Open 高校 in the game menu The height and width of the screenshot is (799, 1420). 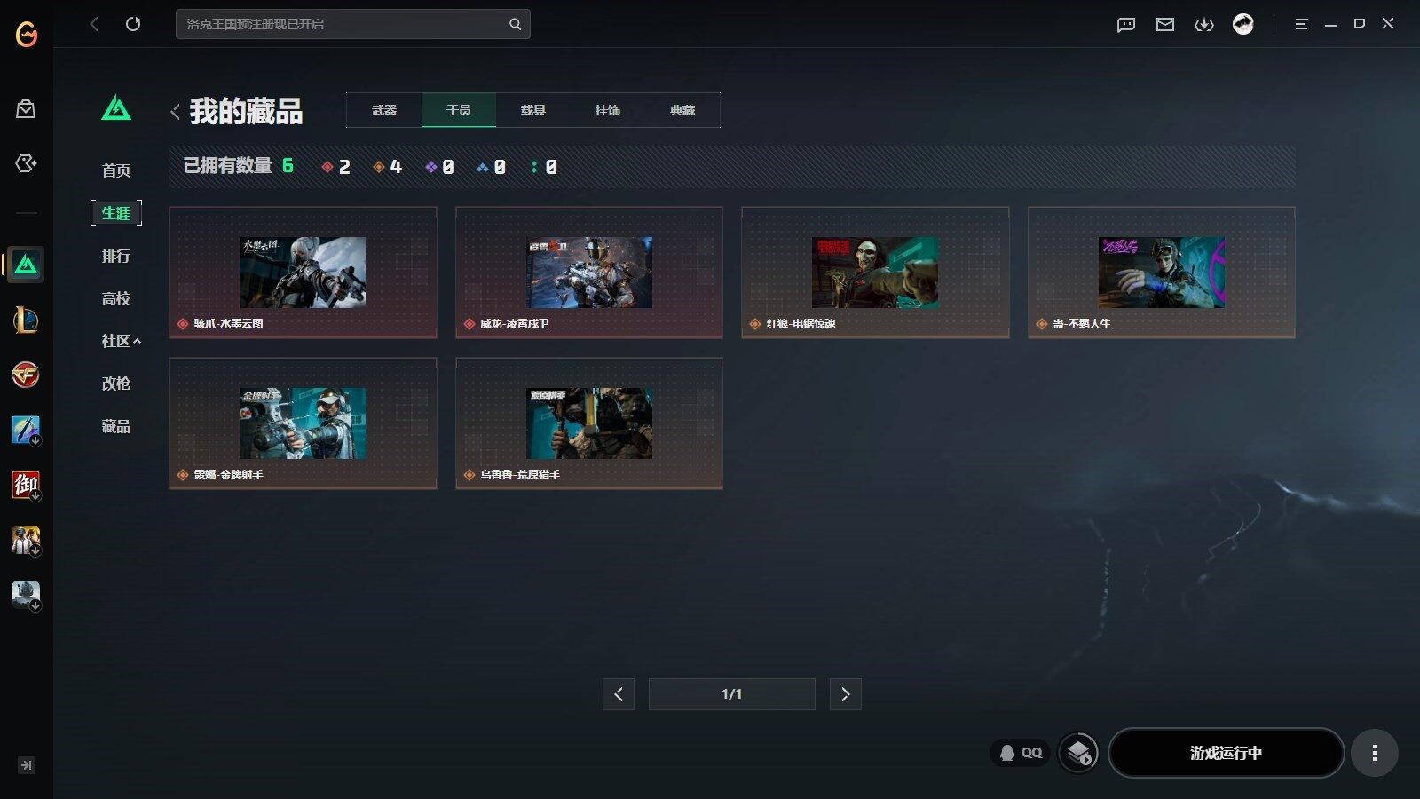pos(116,298)
